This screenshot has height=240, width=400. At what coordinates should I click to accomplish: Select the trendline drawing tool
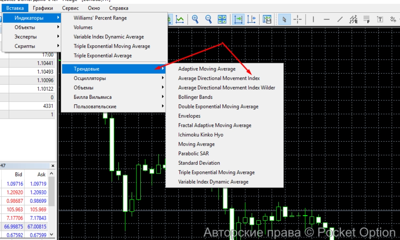pyautogui.click(x=340, y=19)
